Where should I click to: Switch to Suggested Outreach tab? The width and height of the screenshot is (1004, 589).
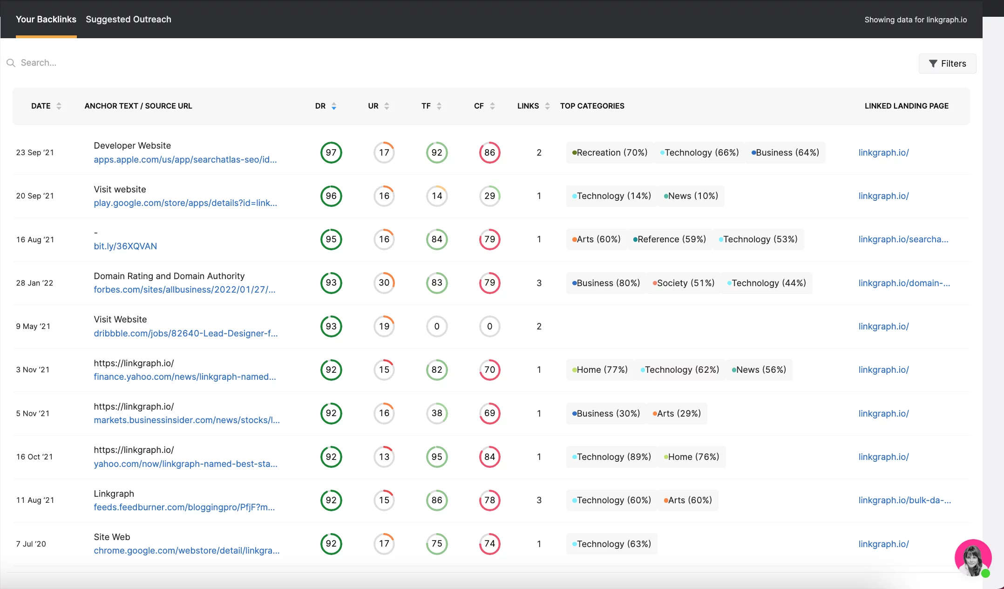[x=128, y=19]
